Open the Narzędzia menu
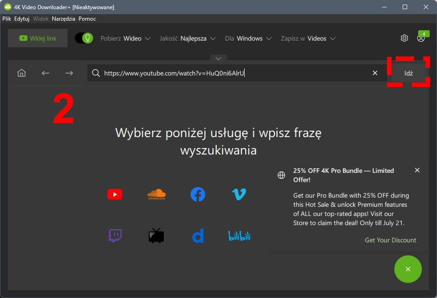Image resolution: width=437 pixels, height=298 pixels. point(63,19)
